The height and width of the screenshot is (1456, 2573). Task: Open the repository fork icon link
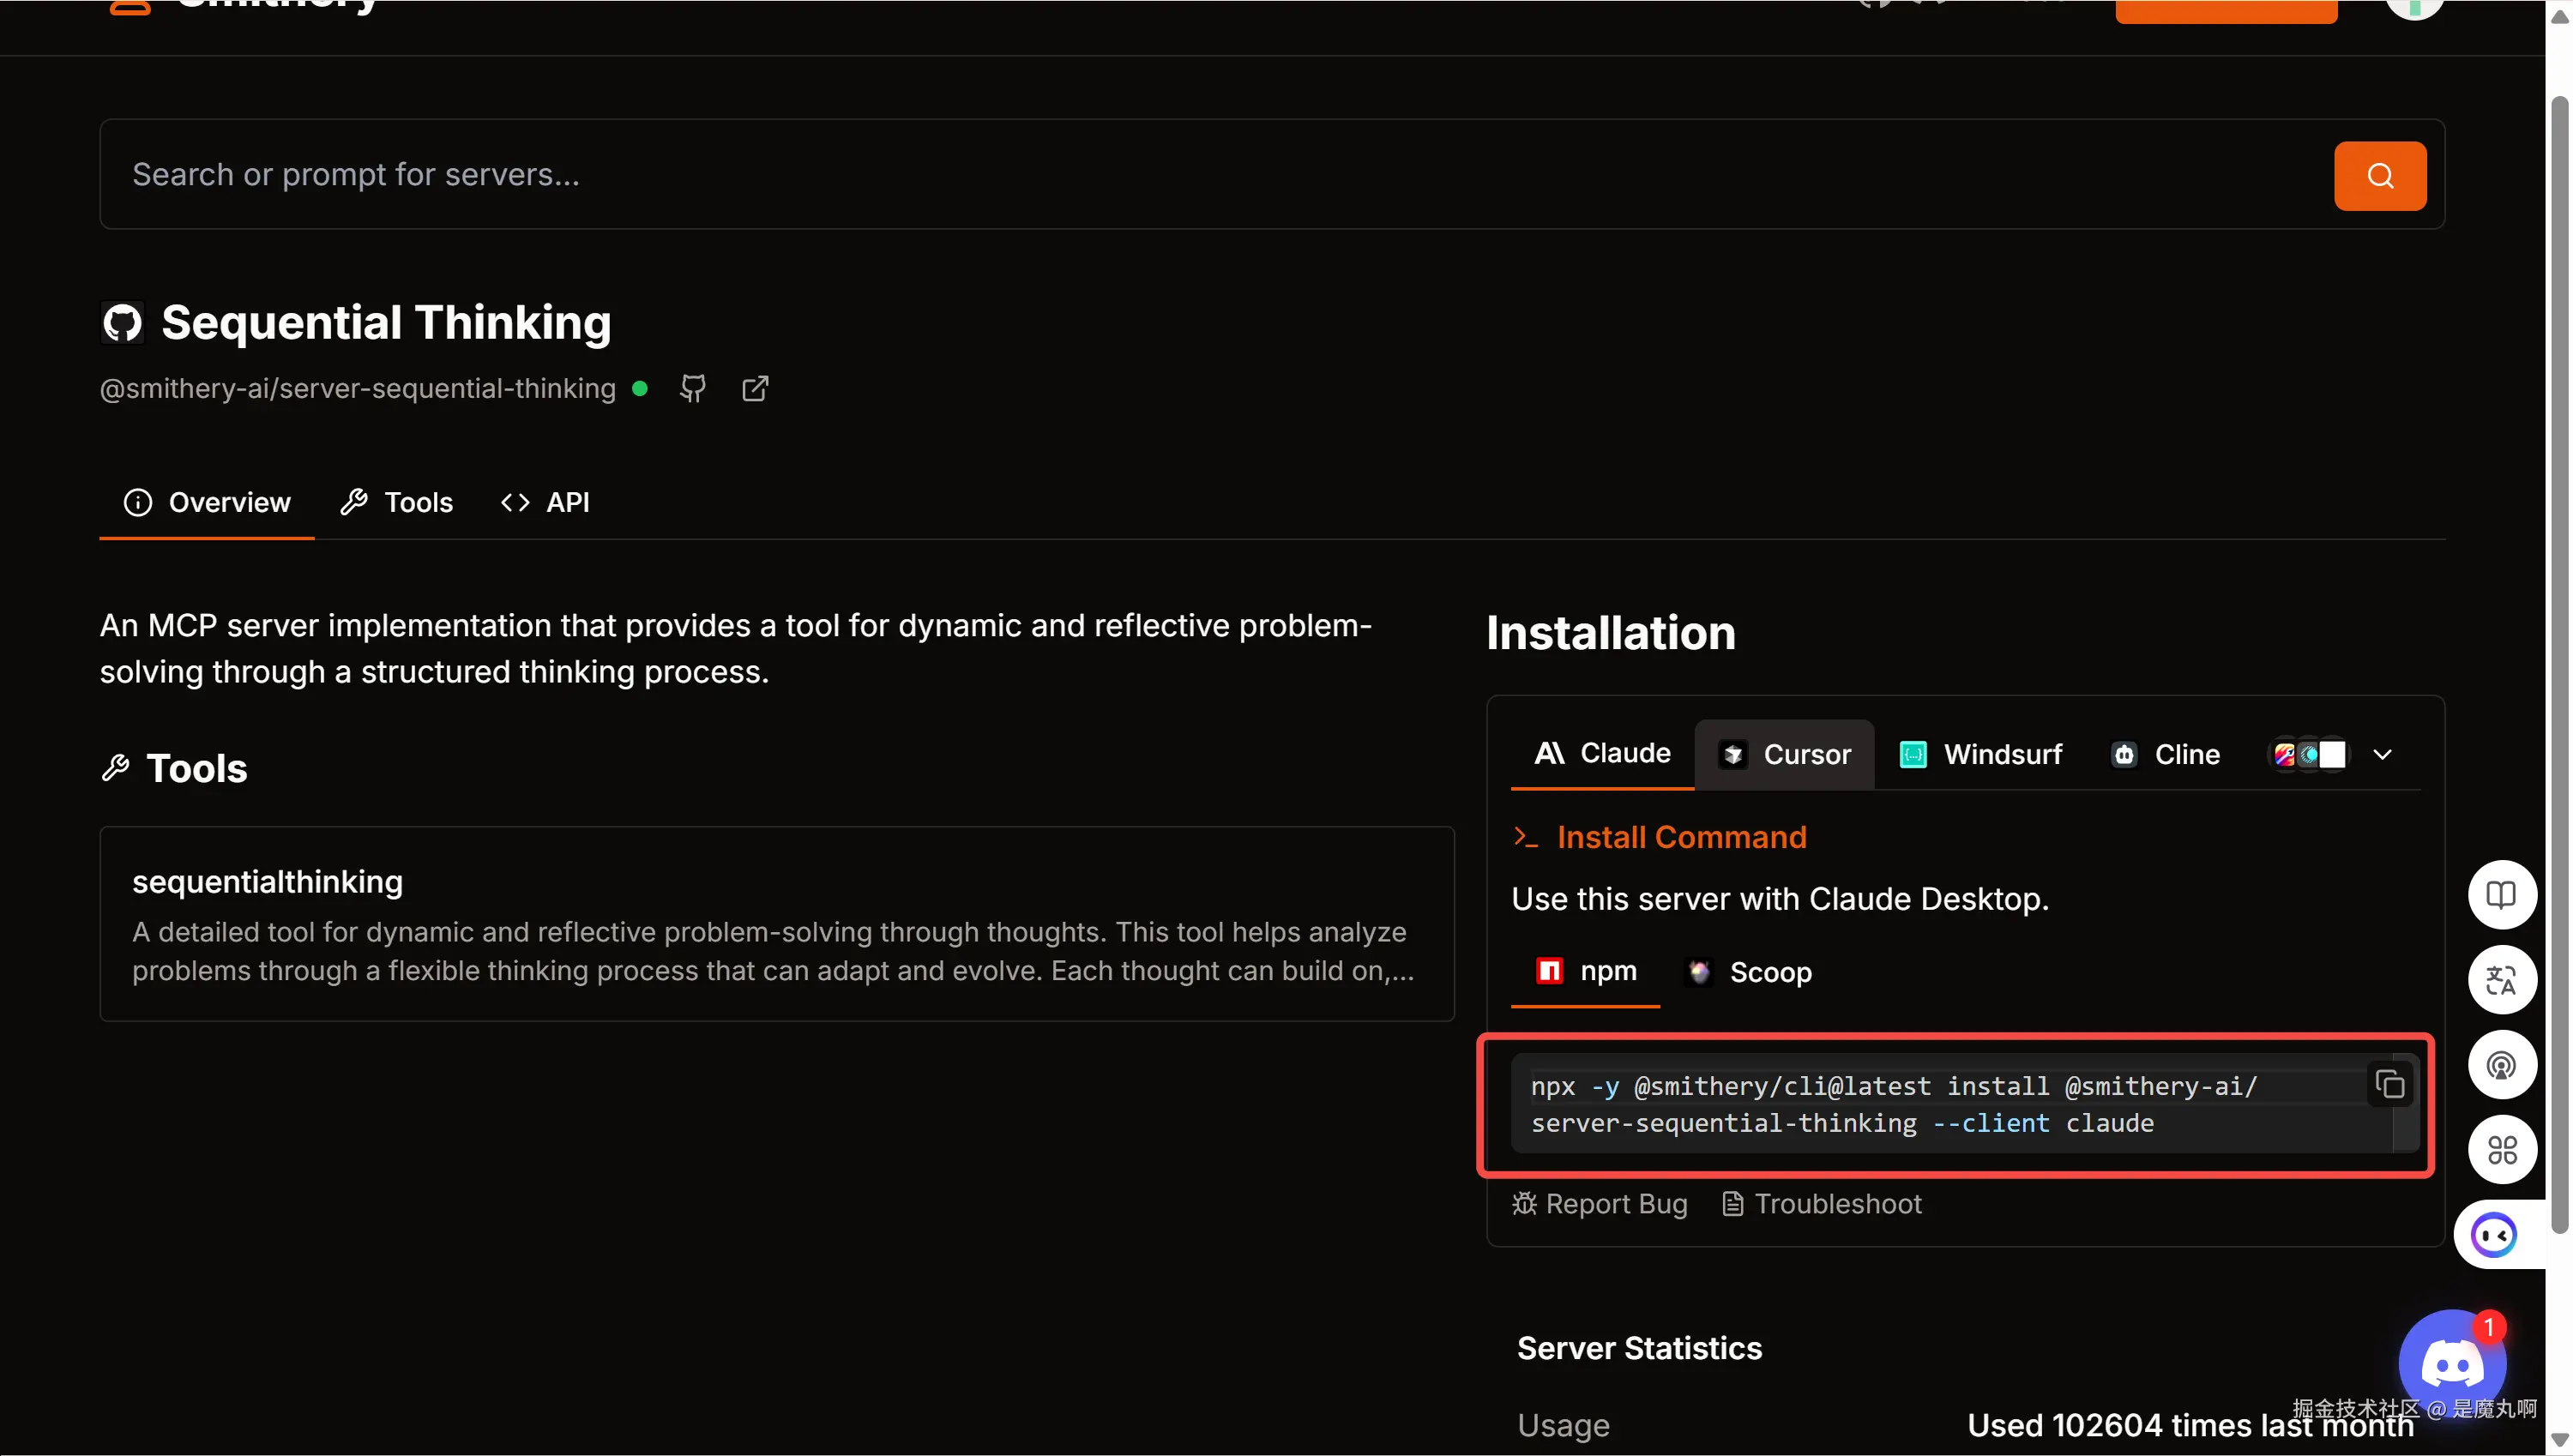[x=693, y=389]
